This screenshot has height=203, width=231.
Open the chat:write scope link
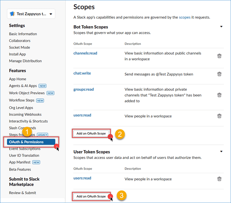pyautogui.click(x=82, y=73)
